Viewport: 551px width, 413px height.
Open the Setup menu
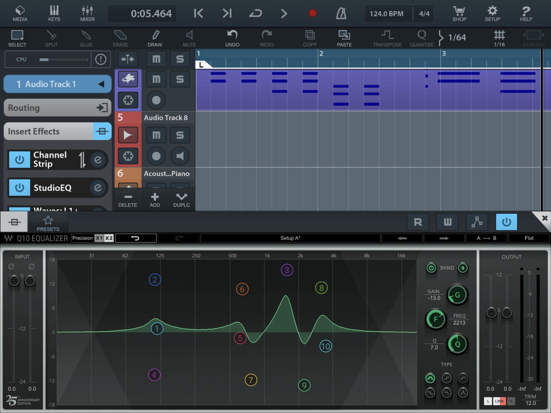492,13
